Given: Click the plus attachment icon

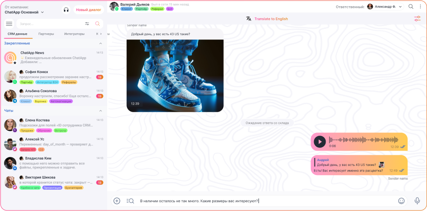Looking at the screenshot, I should pyautogui.click(x=117, y=201).
